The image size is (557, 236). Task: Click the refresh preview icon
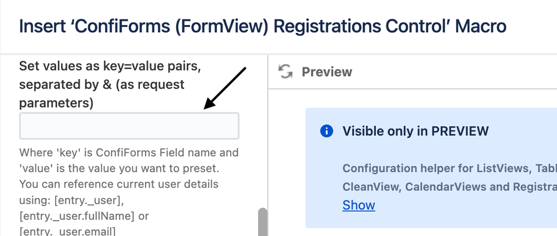[x=285, y=71]
